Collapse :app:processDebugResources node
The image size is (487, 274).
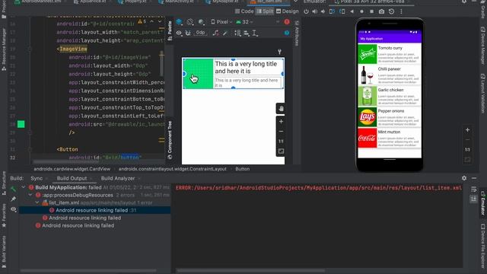coord(30,195)
